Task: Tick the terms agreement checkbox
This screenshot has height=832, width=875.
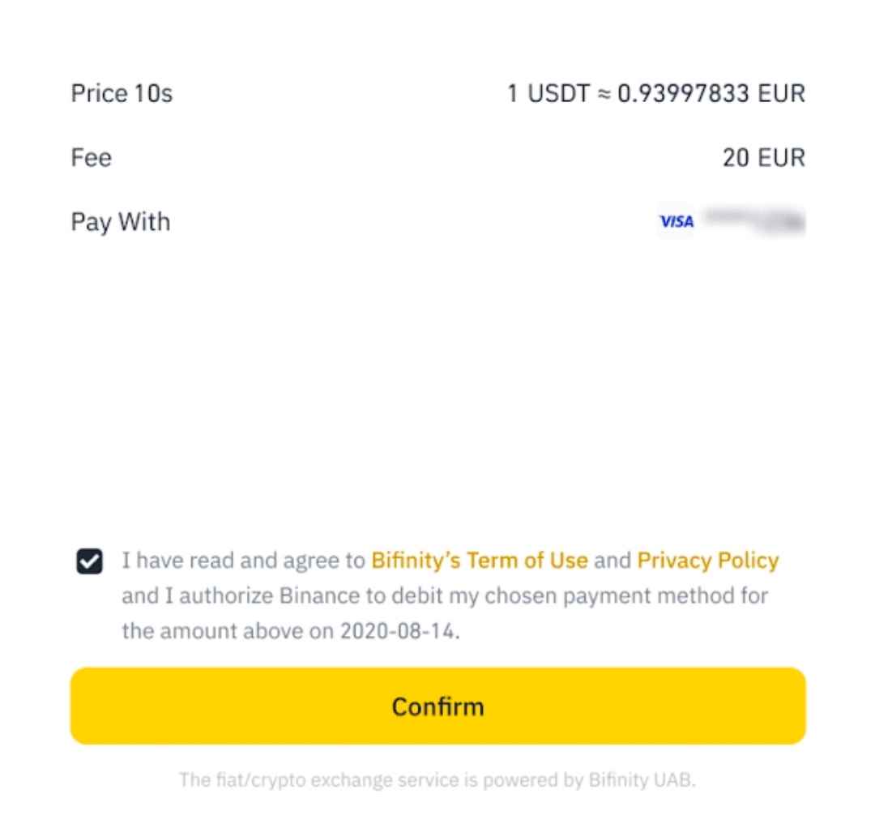Action: tap(89, 561)
